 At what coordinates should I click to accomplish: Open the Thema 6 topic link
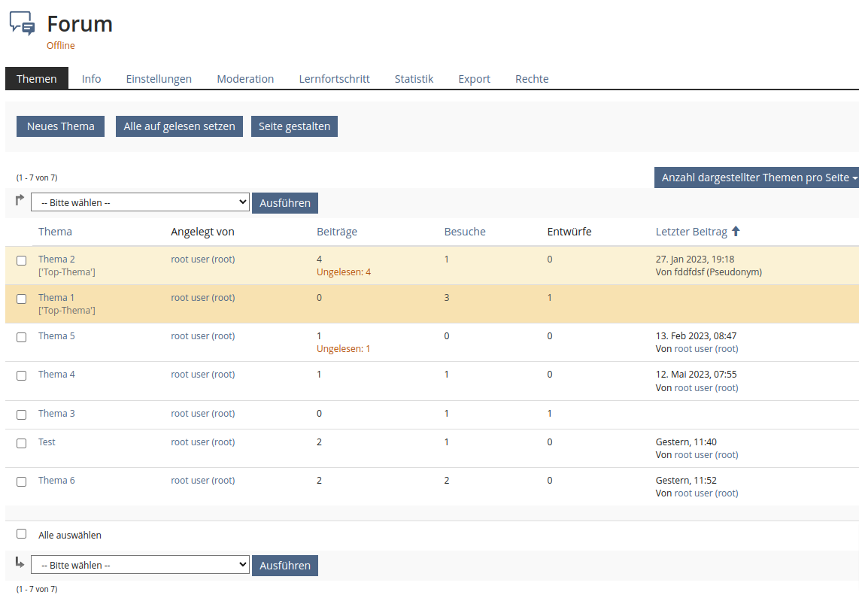(56, 481)
